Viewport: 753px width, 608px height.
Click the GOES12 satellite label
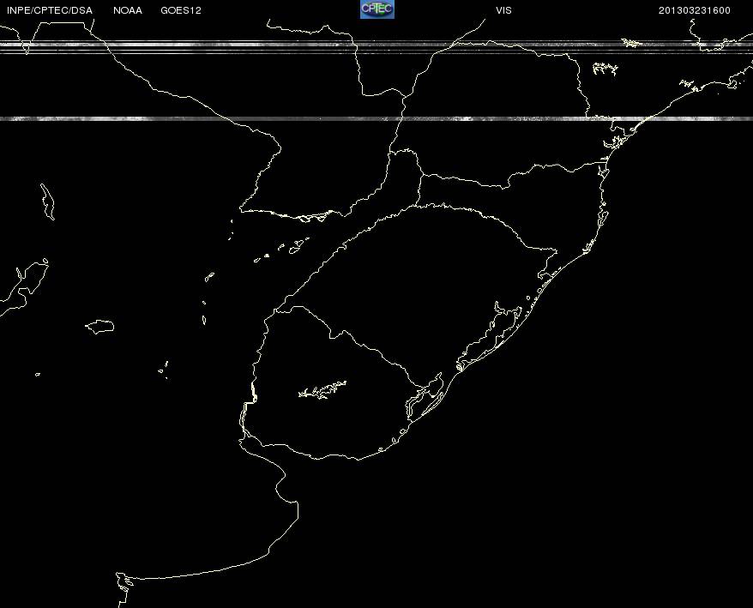tap(181, 10)
